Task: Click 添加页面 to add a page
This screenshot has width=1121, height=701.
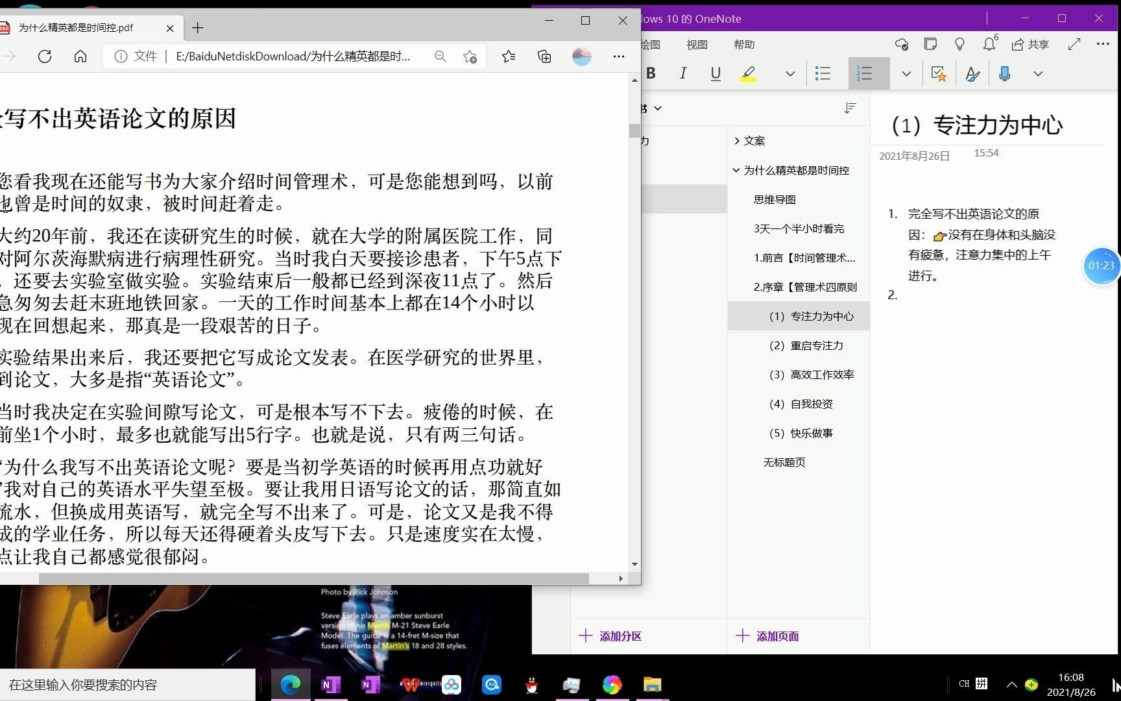Action: coord(767,636)
